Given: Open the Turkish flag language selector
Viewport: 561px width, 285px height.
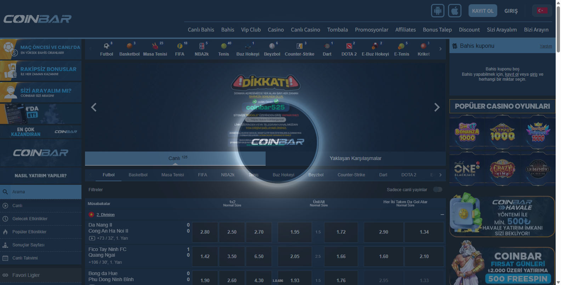Looking at the screenshot, I should tap(542, 11).
